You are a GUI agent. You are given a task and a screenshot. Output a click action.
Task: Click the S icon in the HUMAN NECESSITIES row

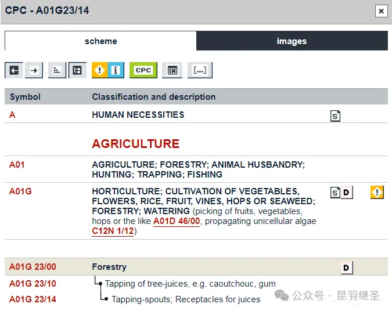(x=335, y=116)
